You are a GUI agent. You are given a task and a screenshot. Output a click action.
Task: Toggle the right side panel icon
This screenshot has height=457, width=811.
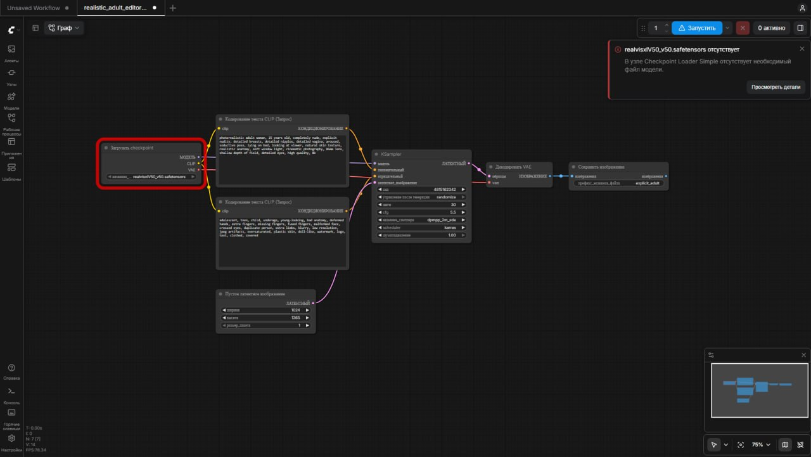click(x=800, y=28)
